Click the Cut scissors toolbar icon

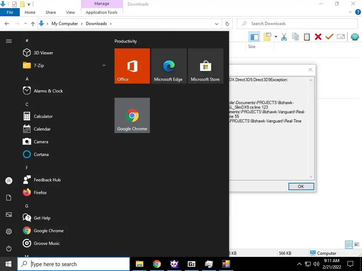284,37
